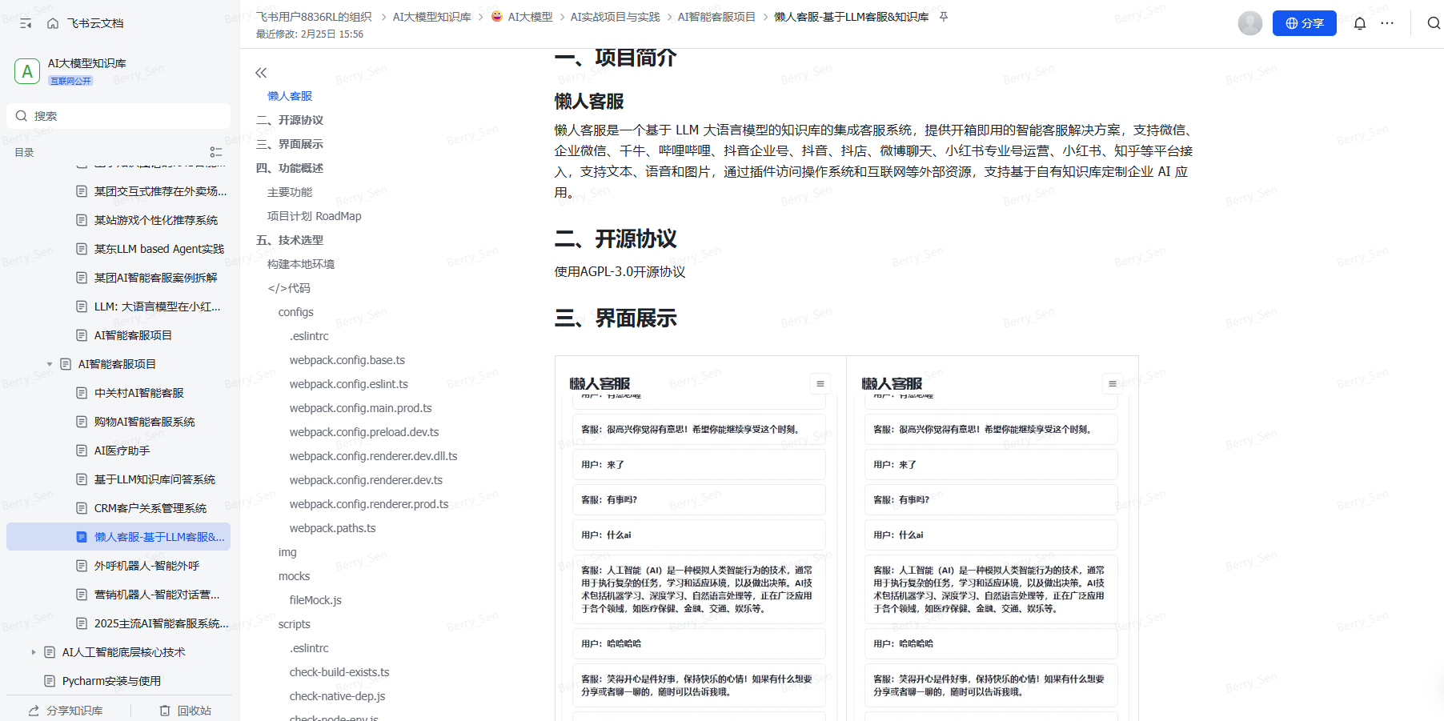
Task: Click the search input field in sidebar
Action: pos(118,116)
